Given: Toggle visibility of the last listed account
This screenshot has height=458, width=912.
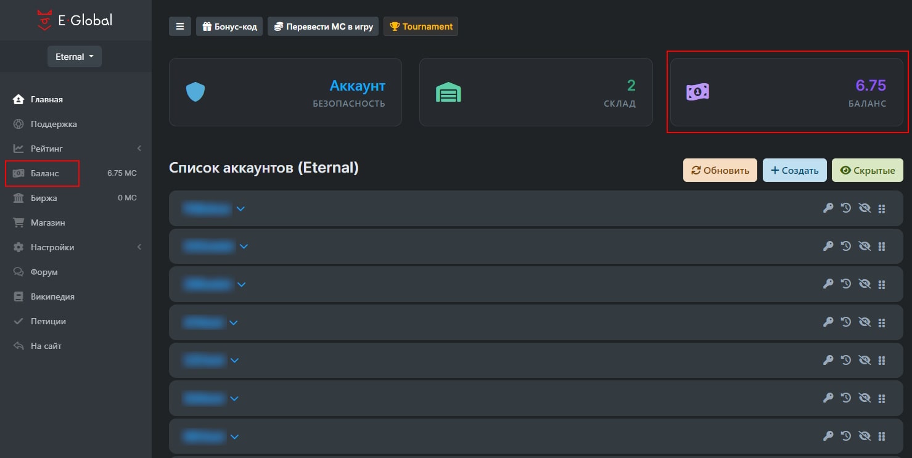Looking at the screenshot, I should [x=865, y=436].
